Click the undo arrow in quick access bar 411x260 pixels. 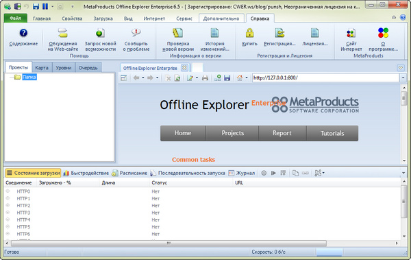pos(27,6)
